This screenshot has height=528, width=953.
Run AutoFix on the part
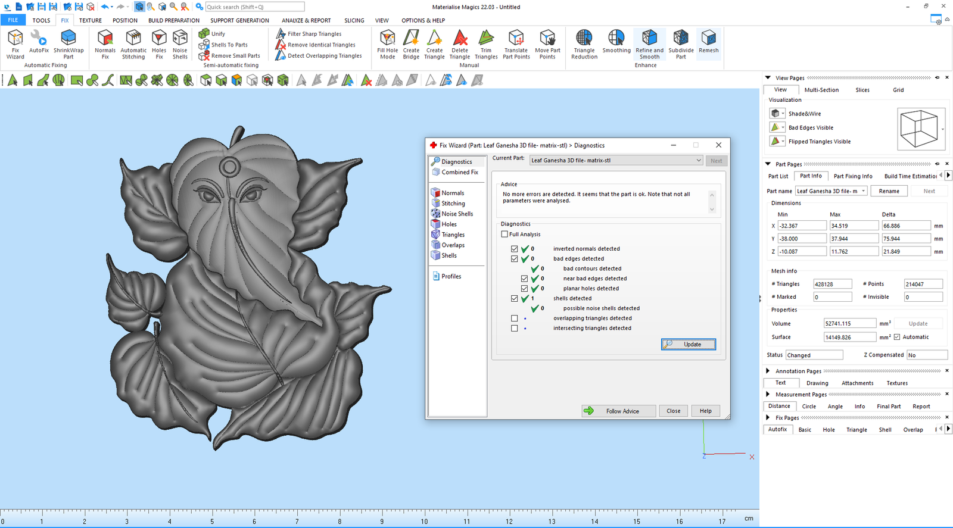[39, 42]
